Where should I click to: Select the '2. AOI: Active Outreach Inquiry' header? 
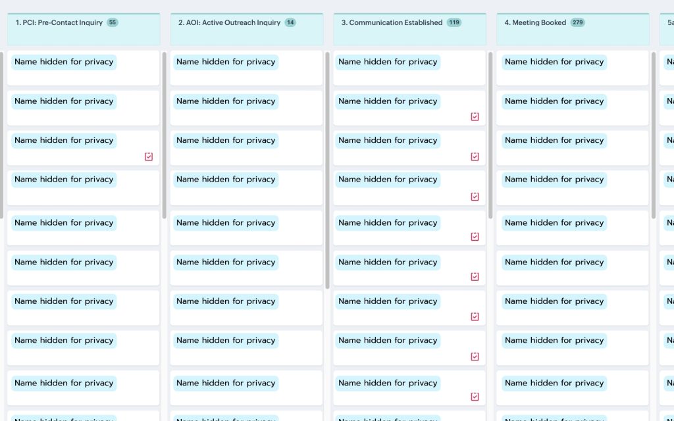click(229, 22)
